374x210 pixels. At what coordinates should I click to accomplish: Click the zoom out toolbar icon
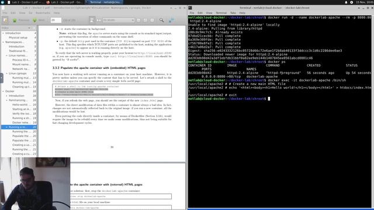[x=138, y=20]
